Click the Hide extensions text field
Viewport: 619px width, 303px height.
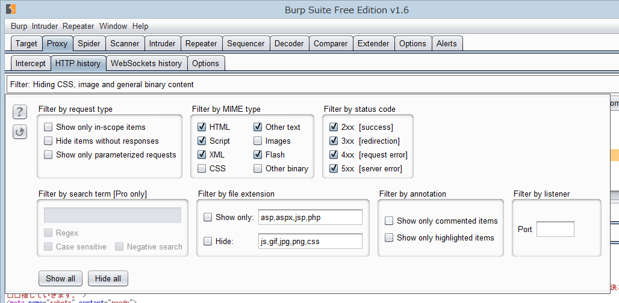coord(310,242)
